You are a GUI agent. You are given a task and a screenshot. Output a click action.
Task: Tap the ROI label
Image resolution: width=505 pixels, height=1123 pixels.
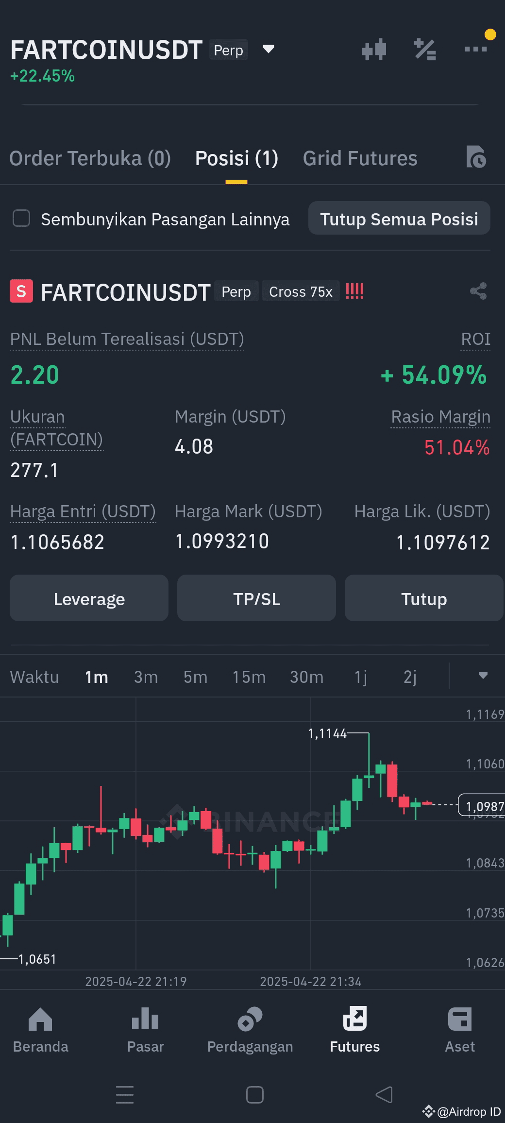(x=475, y=339)
